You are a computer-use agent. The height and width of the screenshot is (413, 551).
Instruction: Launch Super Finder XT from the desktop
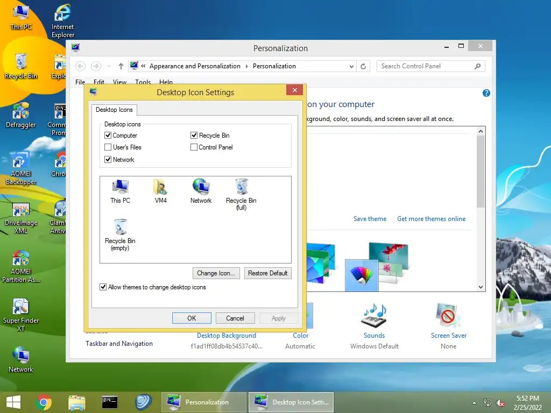21,315
